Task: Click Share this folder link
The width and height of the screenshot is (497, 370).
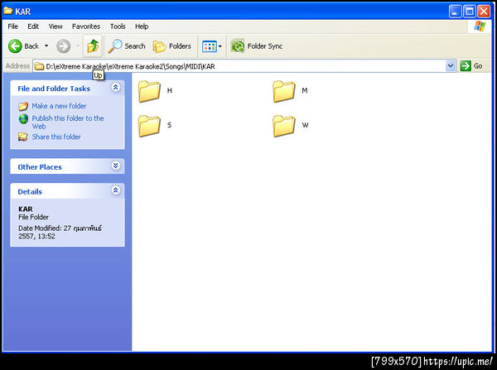Action: tap(56, 137)
